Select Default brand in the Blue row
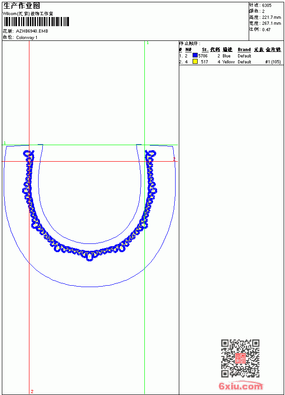This screenshot has height=395, width=285. click(x=244, y=56)
